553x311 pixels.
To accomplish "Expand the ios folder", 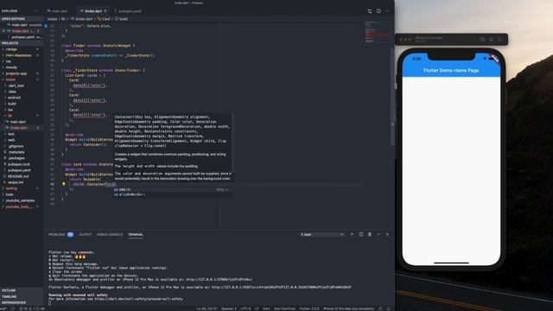I will point(10,110).
